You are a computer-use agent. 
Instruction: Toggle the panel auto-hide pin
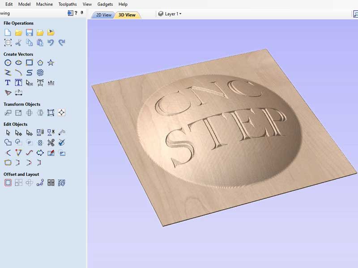82,13
